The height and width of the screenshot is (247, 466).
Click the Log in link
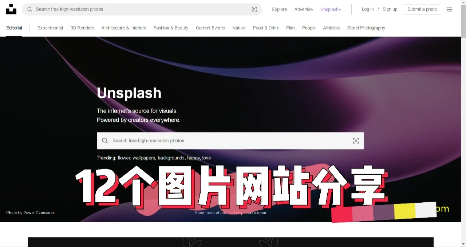pyautogui.click(x=367, y=9)
